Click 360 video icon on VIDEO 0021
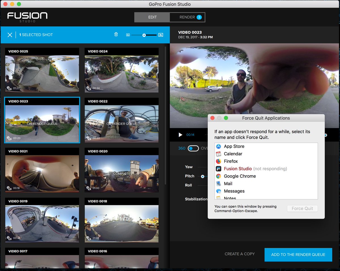This screenshot has height=271, width=340. pyautogui.click(x=9, y=188)
